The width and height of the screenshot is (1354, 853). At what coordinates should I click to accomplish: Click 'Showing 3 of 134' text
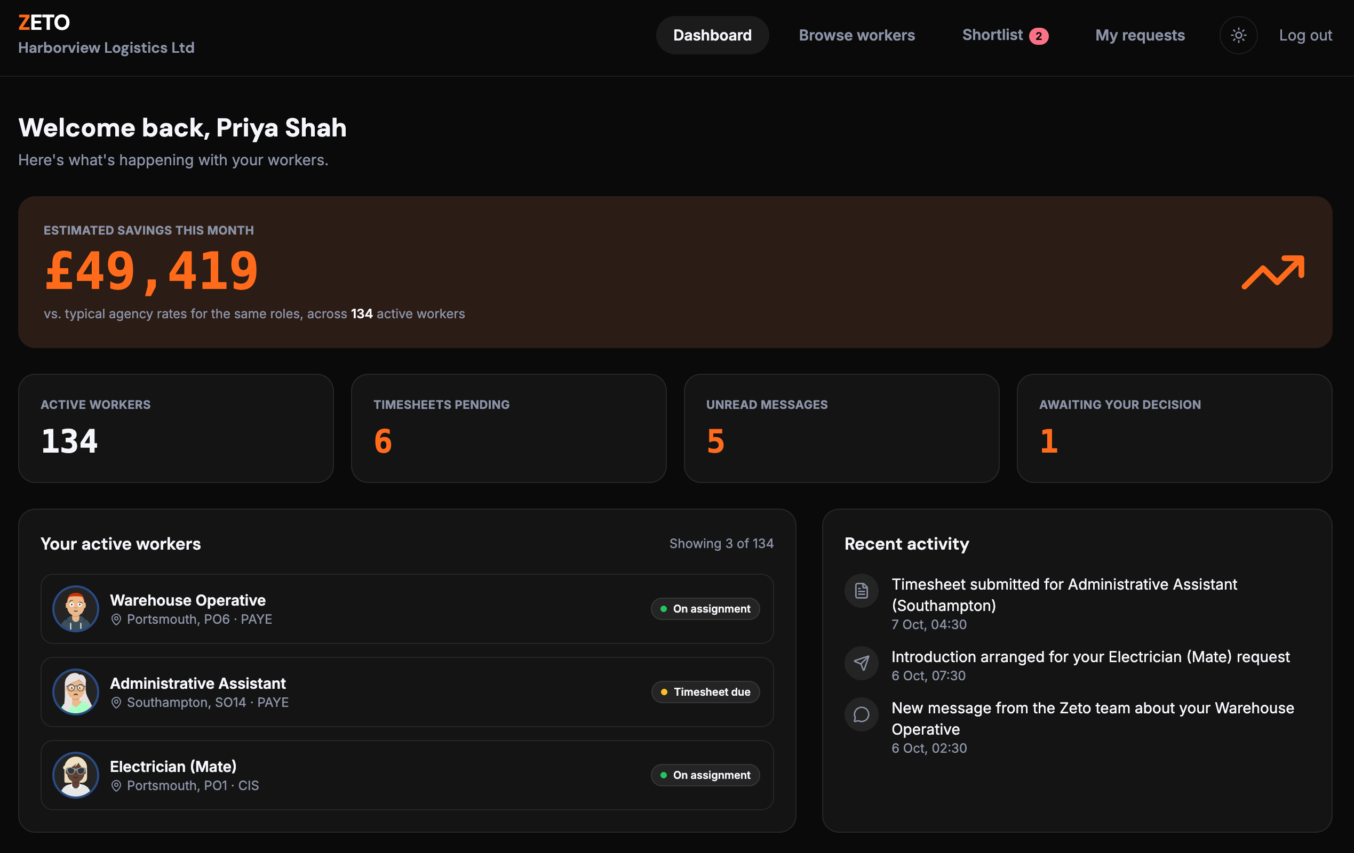[x=721, y=543]
